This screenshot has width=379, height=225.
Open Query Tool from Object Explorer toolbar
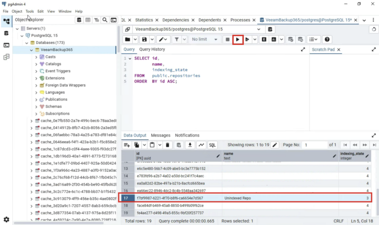79,20
